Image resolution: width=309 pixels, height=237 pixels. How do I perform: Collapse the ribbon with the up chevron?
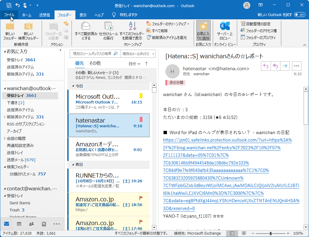click(305, 45)
